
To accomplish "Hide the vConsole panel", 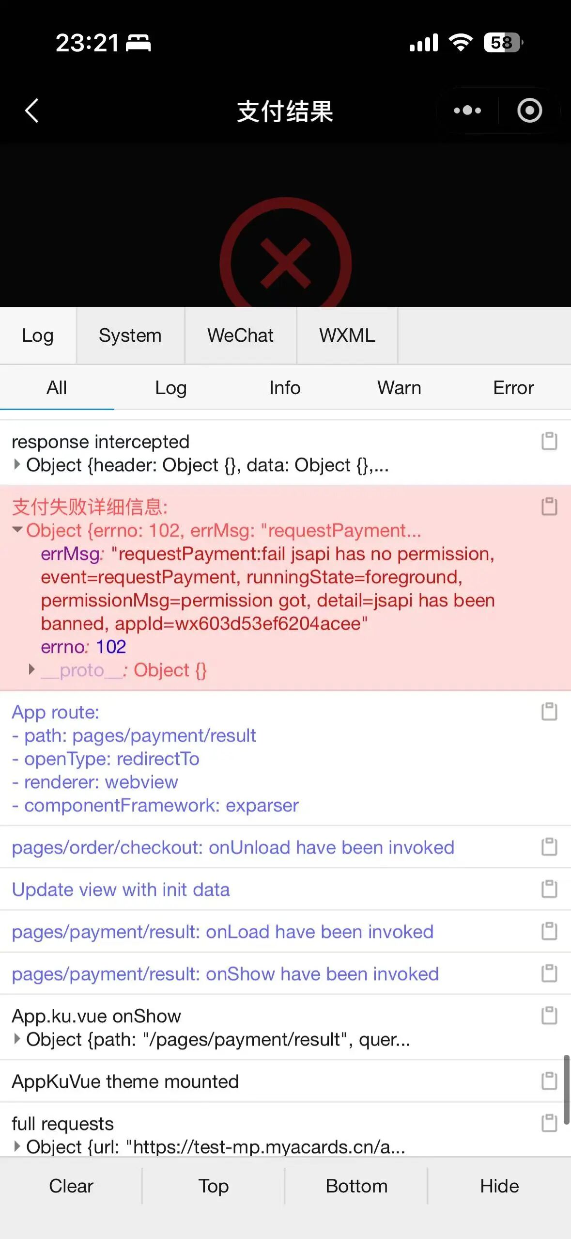I will point(499,1186).
